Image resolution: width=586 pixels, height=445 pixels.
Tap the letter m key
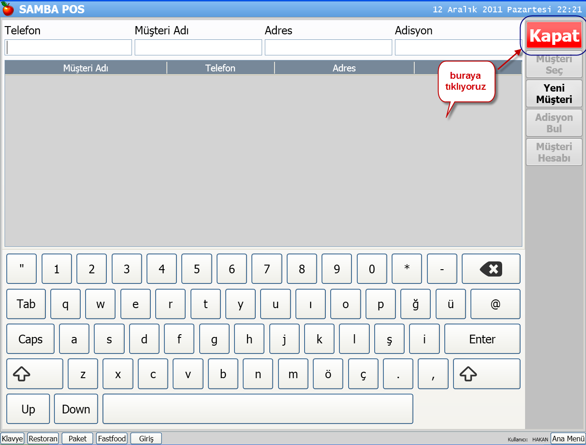pos(293,374)
